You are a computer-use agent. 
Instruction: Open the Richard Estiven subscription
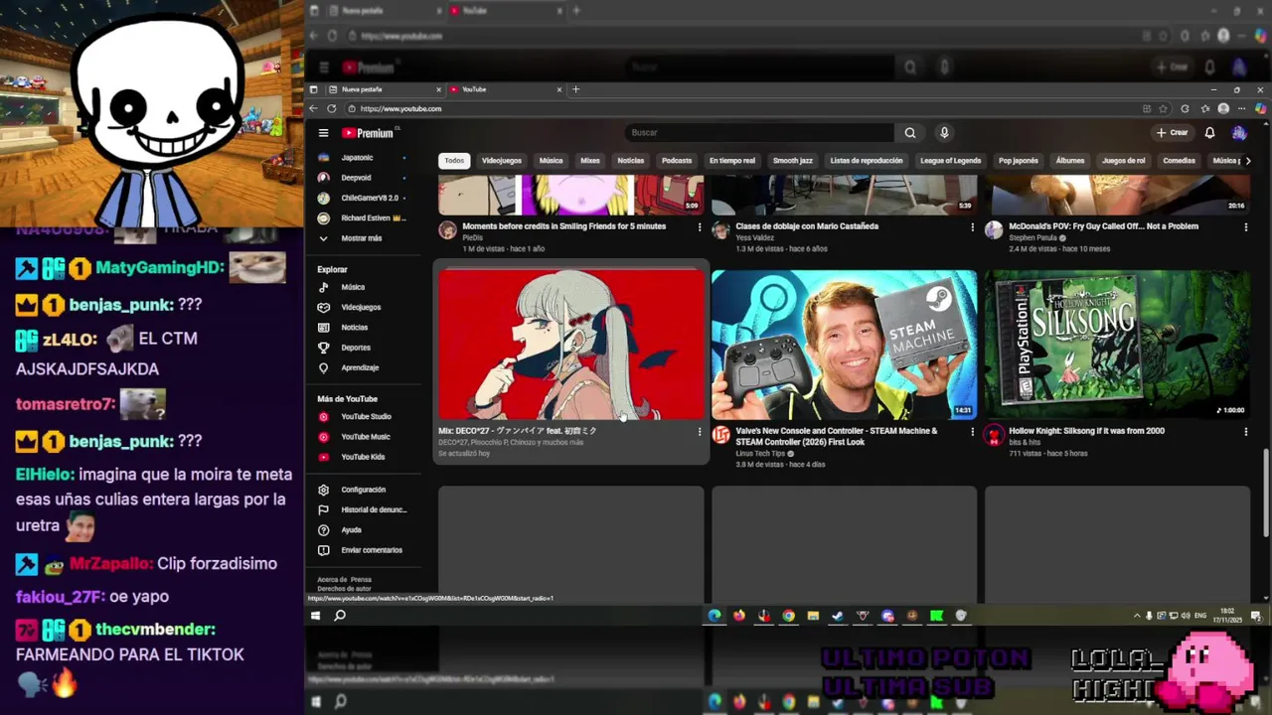363,217
